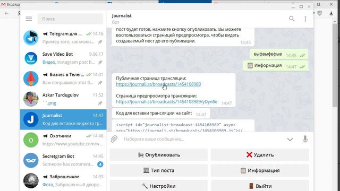Click the browser downloads arrow icon

click(x=331, y=13)
